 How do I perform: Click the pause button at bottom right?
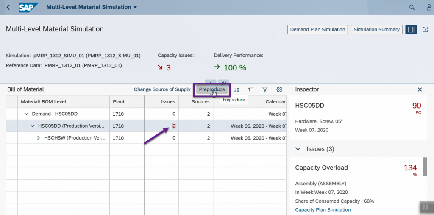click(426, 207)
